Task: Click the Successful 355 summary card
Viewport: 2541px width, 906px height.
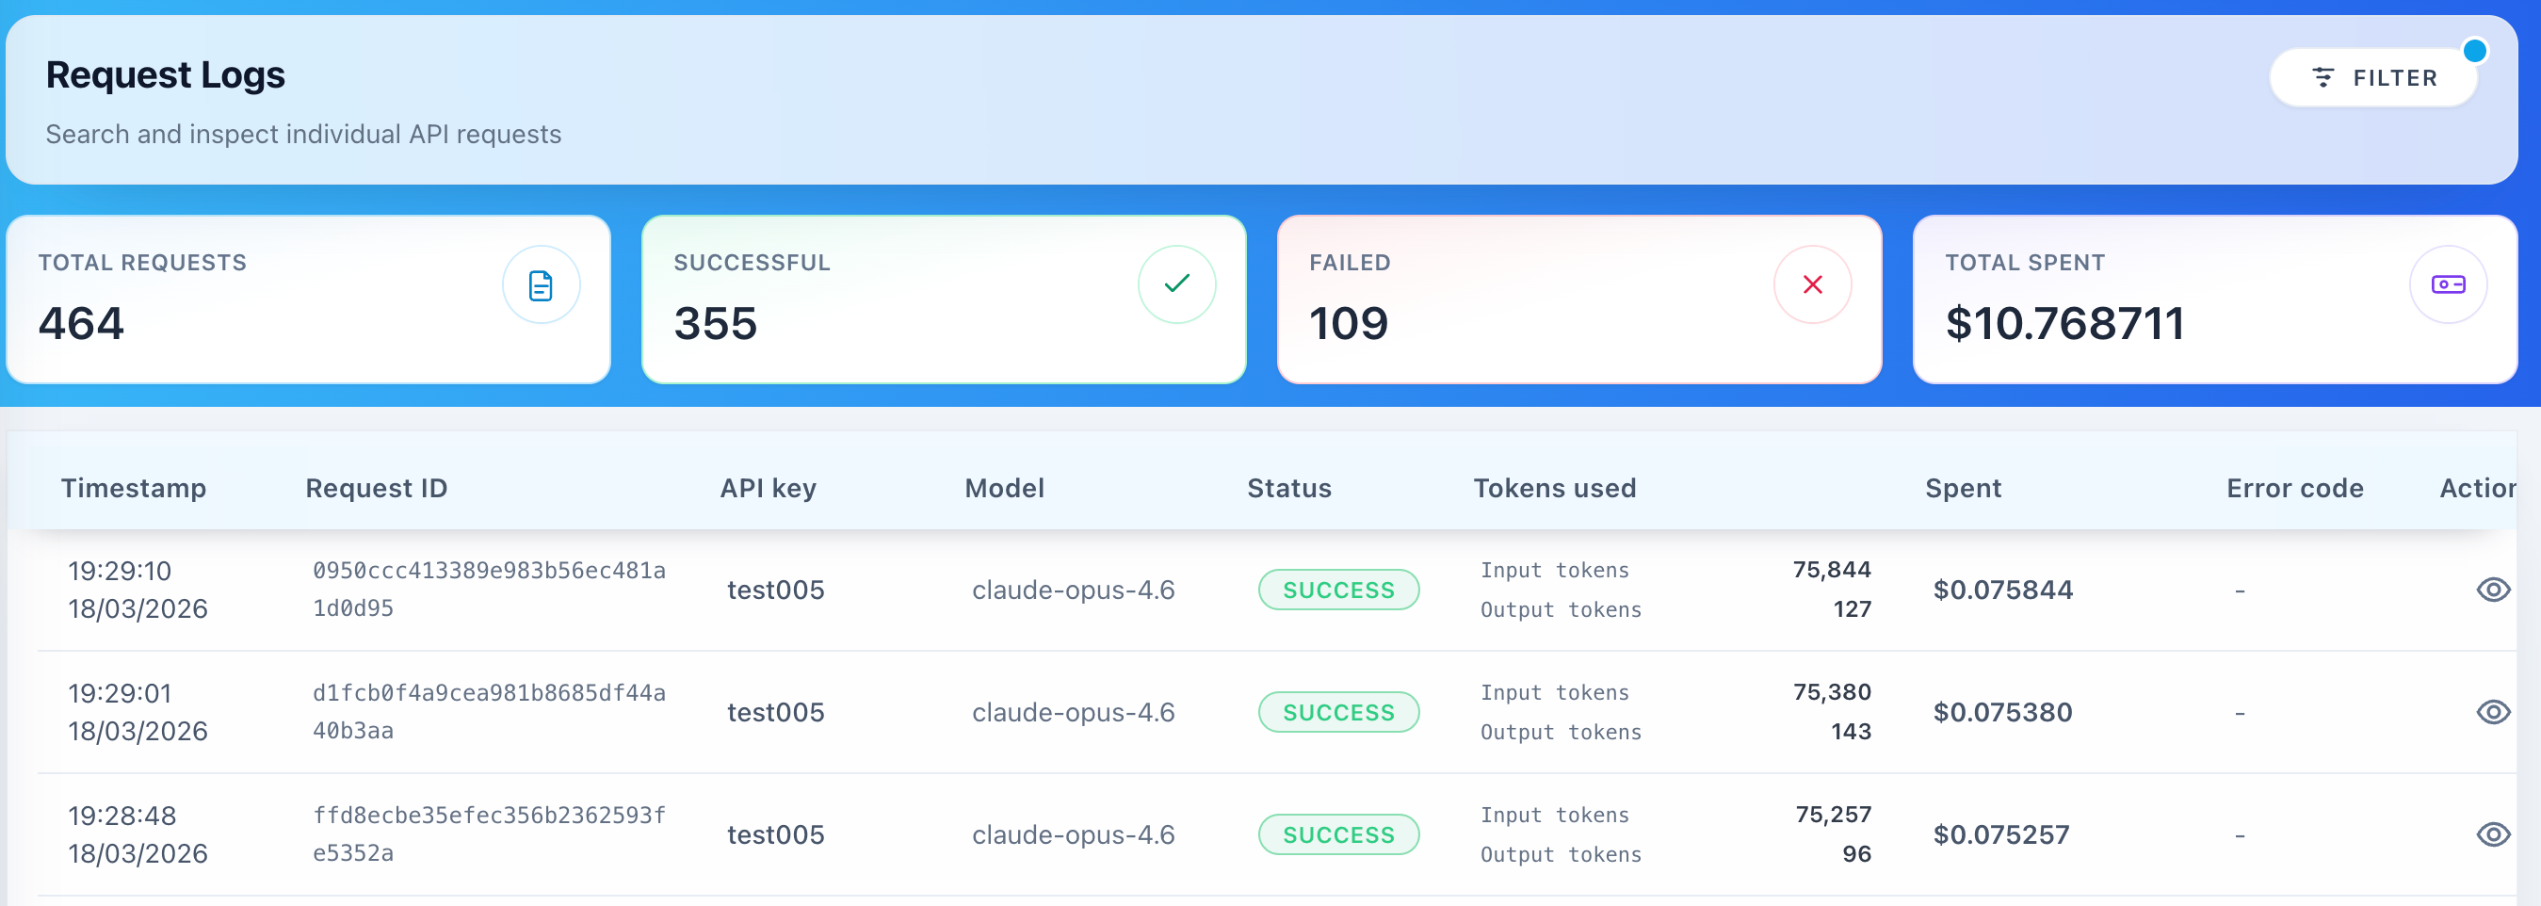Action: coord(944,300)
